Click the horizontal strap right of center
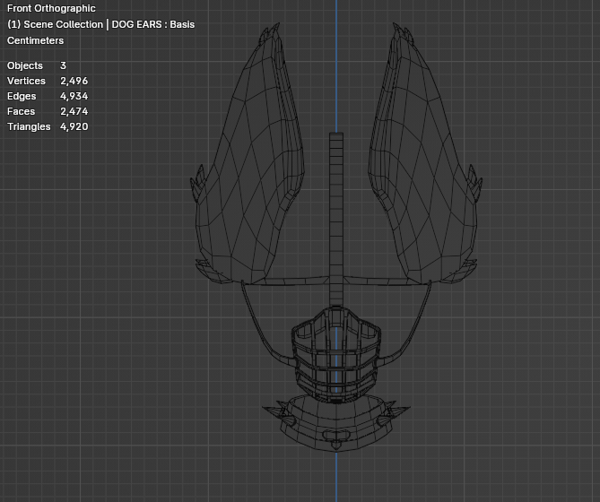 pyautogui.click(x=386, y=281)
